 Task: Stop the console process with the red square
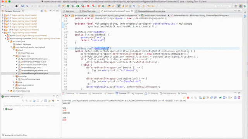click(188, 98)
